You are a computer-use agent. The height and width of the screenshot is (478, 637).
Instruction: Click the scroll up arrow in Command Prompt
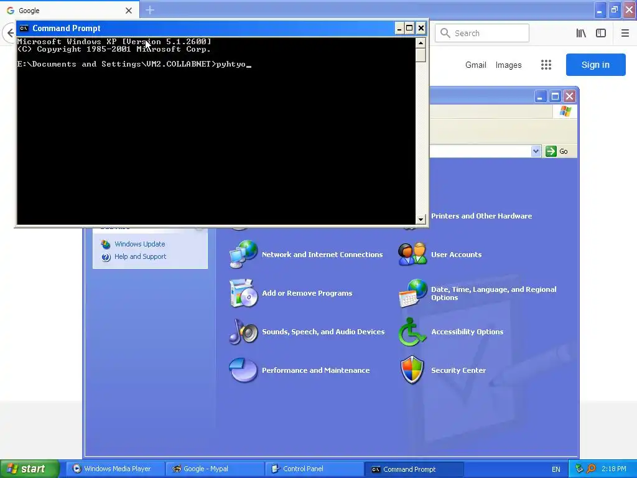coord(421,42)
